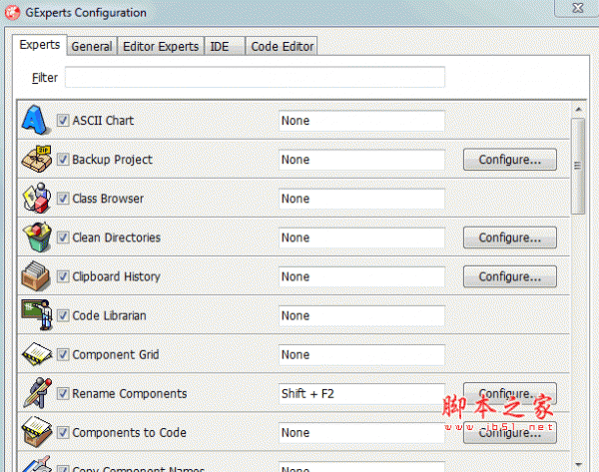599x472 pixels.
Task: Switch to the General tab
Action: click(x=92, y=47)
